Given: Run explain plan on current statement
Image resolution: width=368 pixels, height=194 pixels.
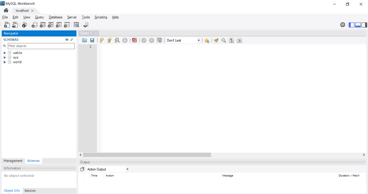Looking at the screenshot, I should click(x=117, y=40).
